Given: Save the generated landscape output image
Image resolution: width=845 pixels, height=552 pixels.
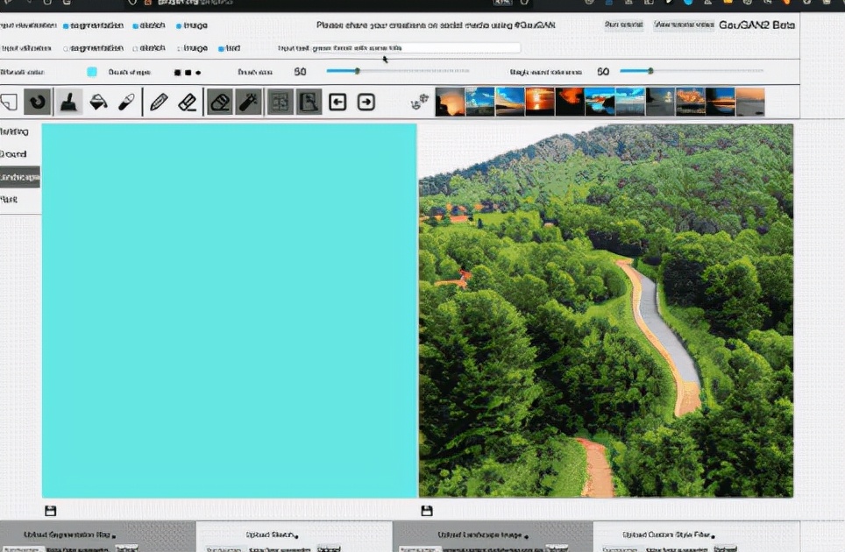Looking at the screenshot, I should click(427, 511).
